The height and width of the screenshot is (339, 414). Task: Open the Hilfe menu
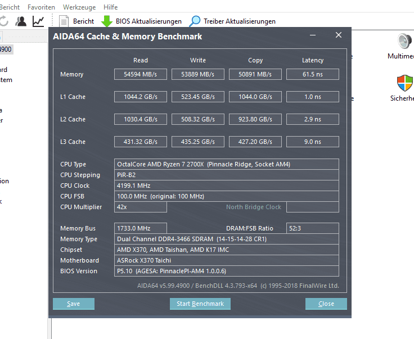(110, 7)
